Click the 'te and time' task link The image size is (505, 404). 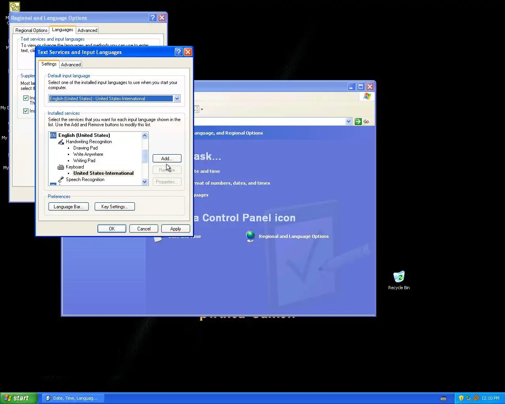tap(207, 171)
